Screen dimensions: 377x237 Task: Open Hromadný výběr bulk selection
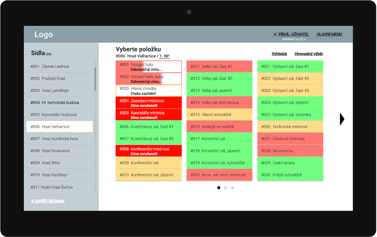pyautogui.click(x=309, y=54)
